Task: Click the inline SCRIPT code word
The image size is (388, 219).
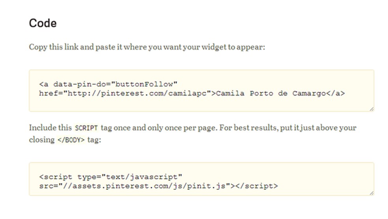Action: pyautogui.click(x=86, y=128)
